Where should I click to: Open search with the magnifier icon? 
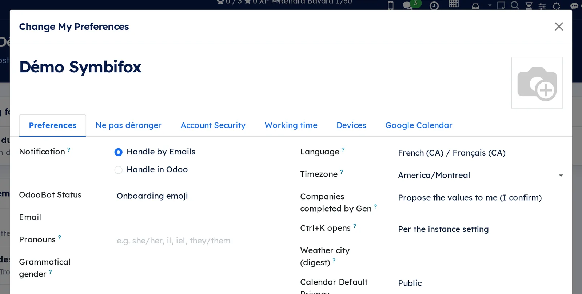click(x=515, y=5)
